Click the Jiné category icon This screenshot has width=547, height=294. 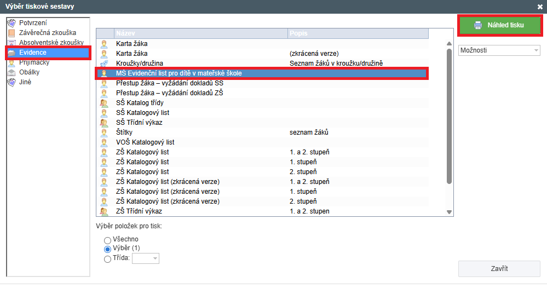click(x=11, y=83)
